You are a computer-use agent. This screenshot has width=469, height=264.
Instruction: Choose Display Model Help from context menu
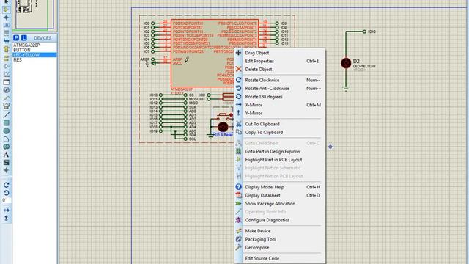pyautogui.click(x=280, y=187)
